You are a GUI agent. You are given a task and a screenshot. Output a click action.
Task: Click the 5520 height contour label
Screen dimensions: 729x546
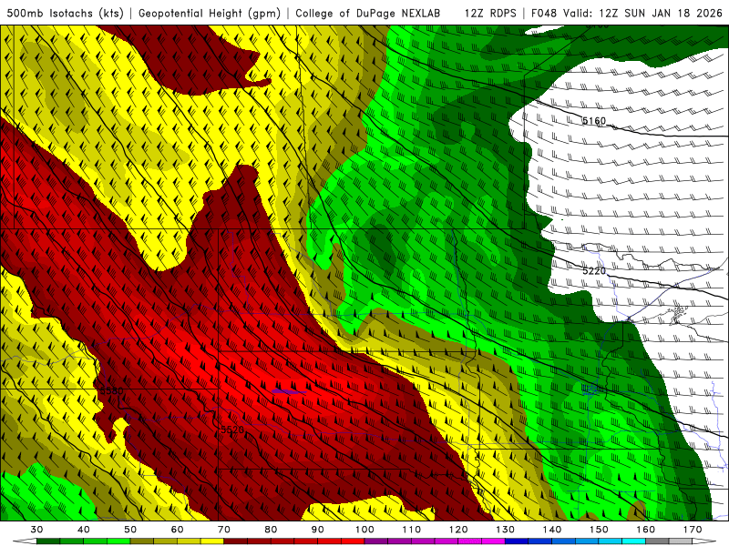tap(232, 430)
